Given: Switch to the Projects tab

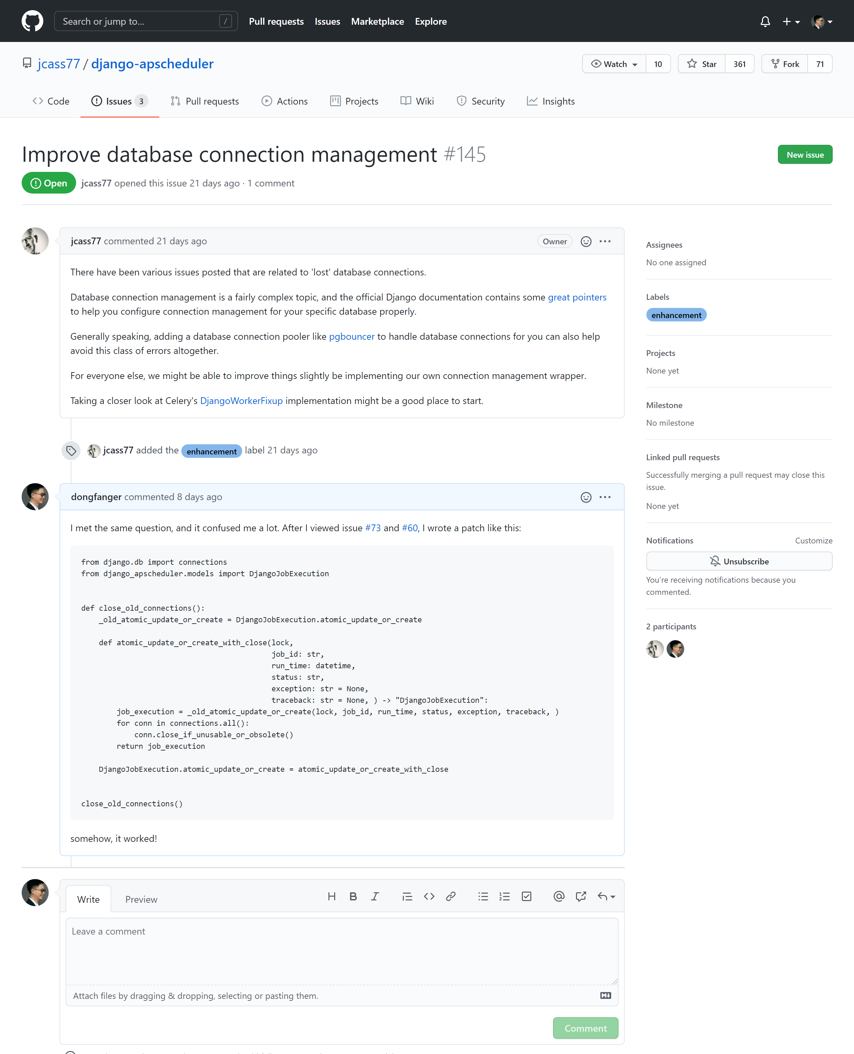Looking at the screenshot, I should [354, 101].
